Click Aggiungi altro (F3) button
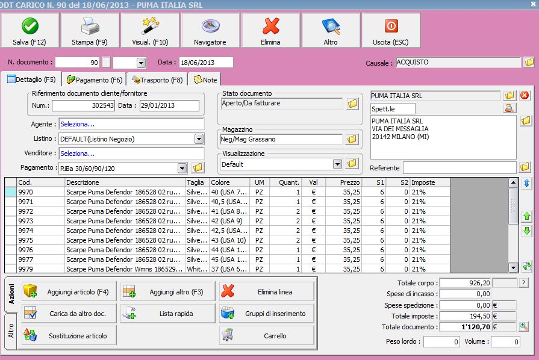539x360 pixels. tap(168, 291)
